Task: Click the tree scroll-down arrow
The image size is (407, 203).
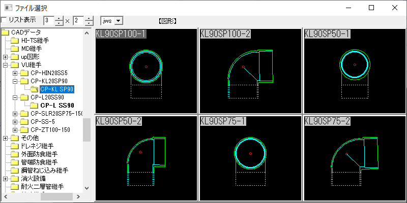Action: (86, 188)
